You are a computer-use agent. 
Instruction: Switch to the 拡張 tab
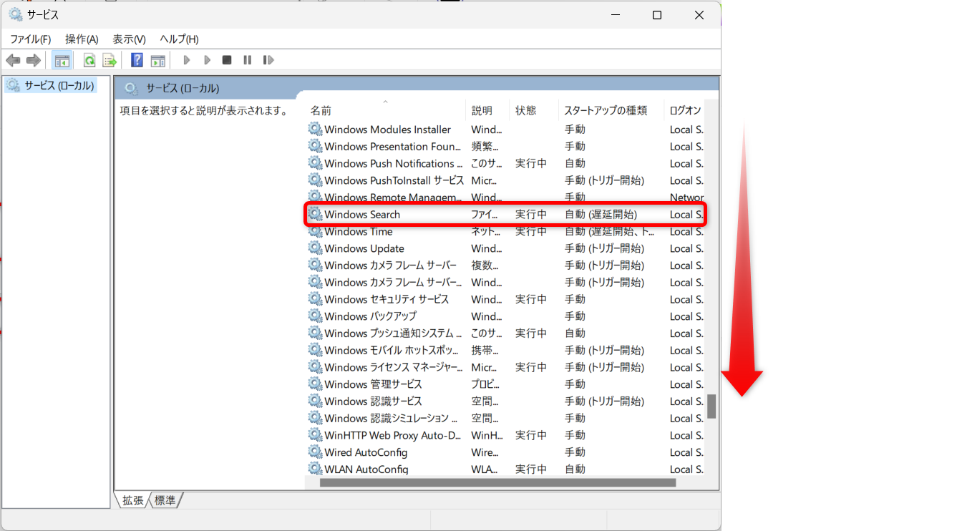coord(132,500)
